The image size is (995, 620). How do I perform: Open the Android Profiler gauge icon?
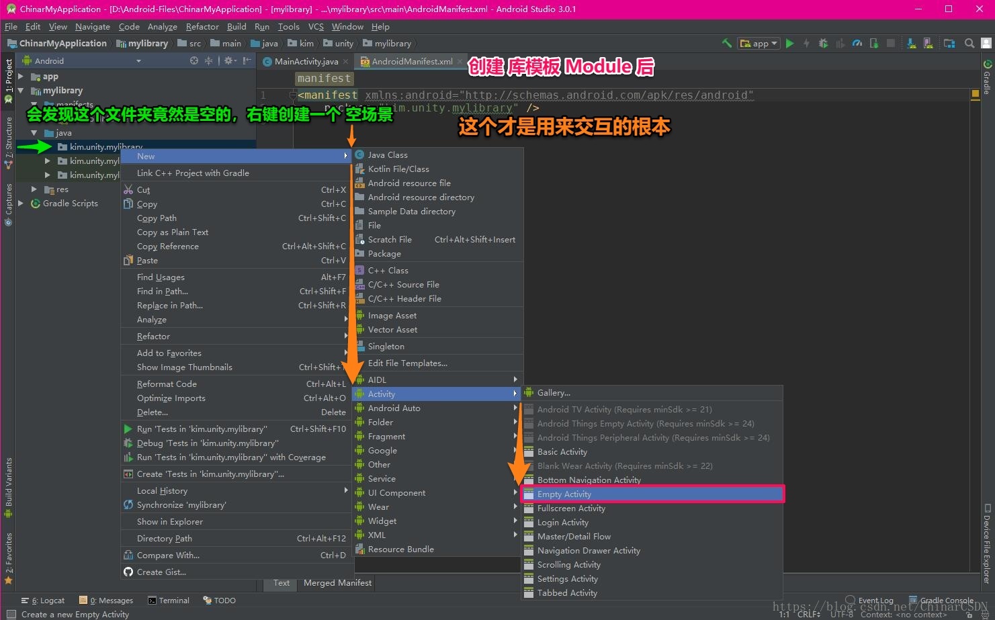[857, 43]
